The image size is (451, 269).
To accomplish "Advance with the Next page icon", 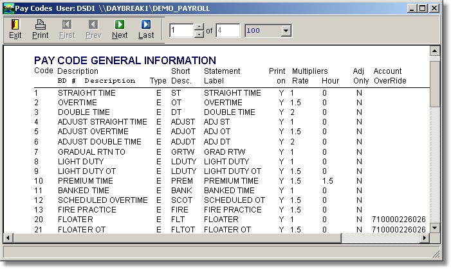I will pyautogui.click(x=120, y=25).
